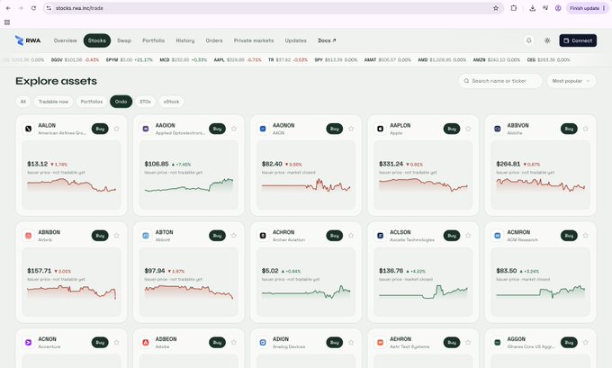
Task: Favorite ABNBON with its star
Action: tap(117, 236)
